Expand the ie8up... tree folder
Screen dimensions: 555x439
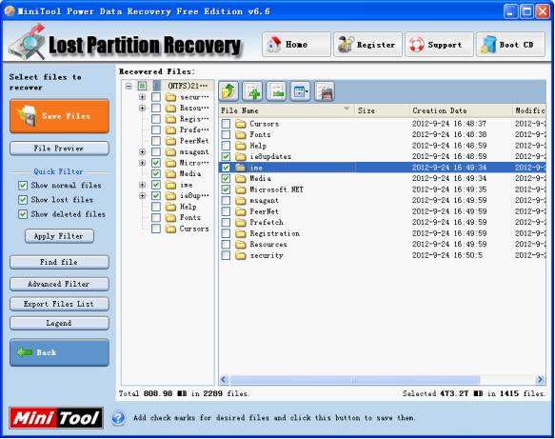coord(142,196)
